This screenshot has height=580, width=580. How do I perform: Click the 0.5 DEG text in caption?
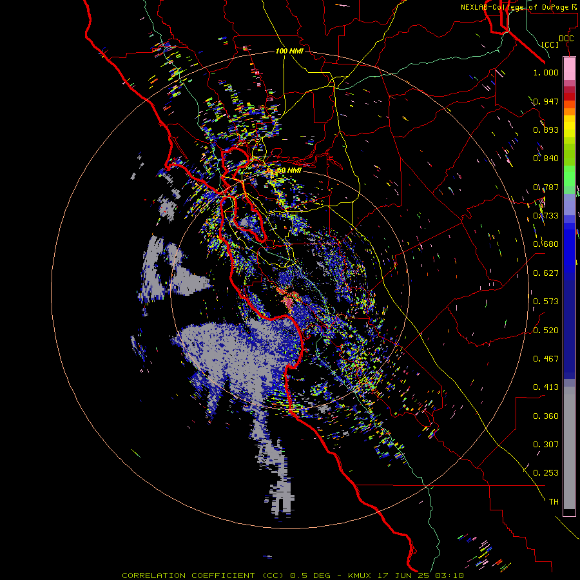click(310, 575)
